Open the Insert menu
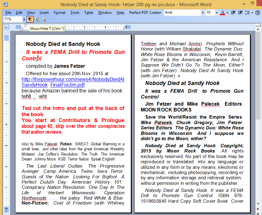The height and width of the screenshot is (215, 262). [44, 13]
